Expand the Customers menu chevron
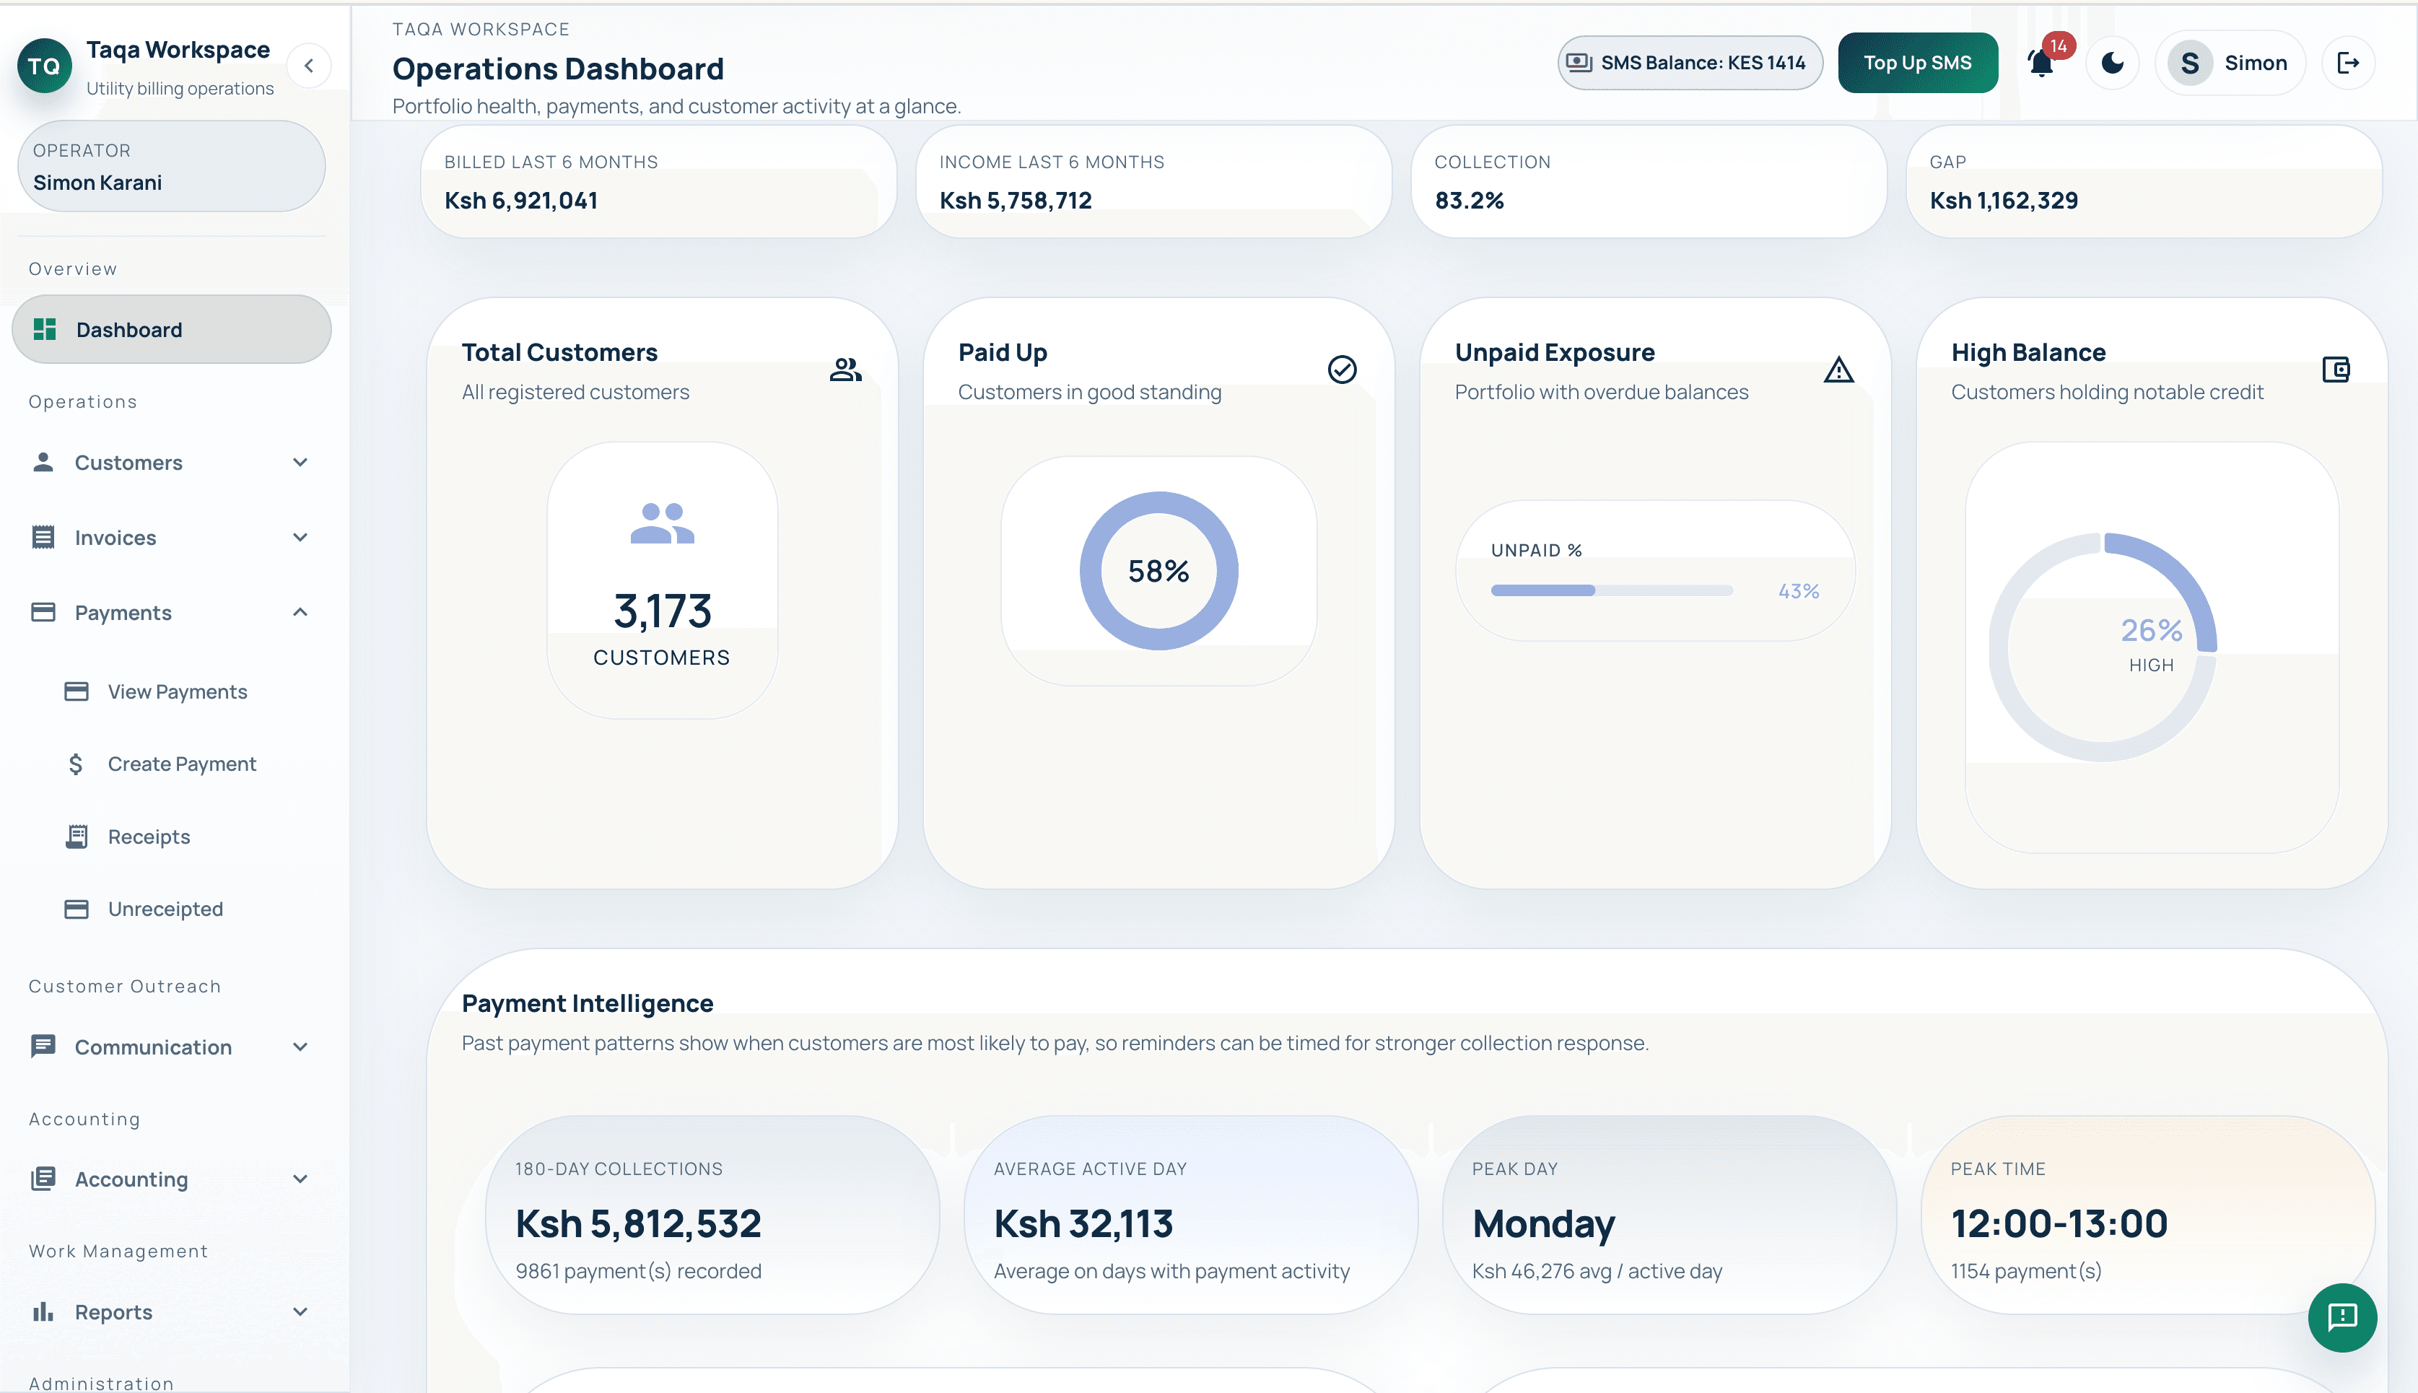2418x1393 pixels. click(x=300, y=462)
